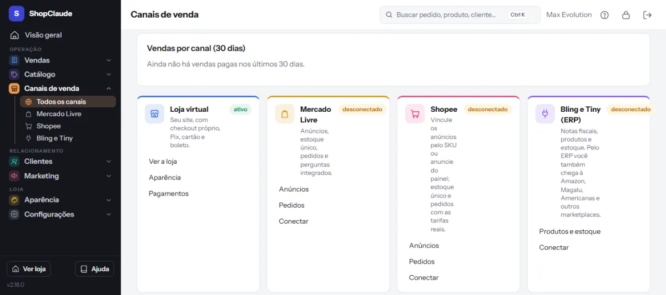The height and width of the screenshot is (295, 666).
Task: Click the Ver loja button at bottom
Action: (x=28, y=269)
